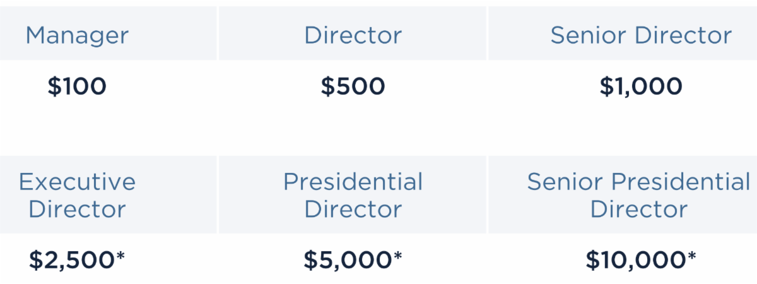Click the $5,000 Presidential Director amount
The image size is (757, 284).
point(347,260)
